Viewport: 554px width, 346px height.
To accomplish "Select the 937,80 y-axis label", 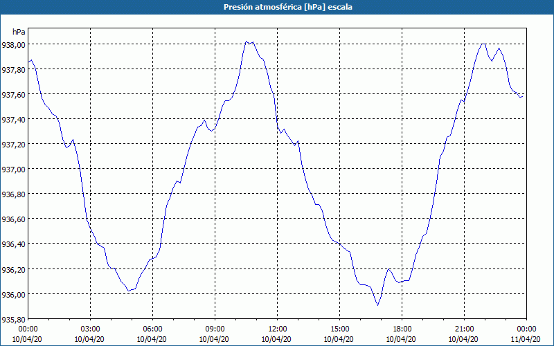I will [13, 70].
